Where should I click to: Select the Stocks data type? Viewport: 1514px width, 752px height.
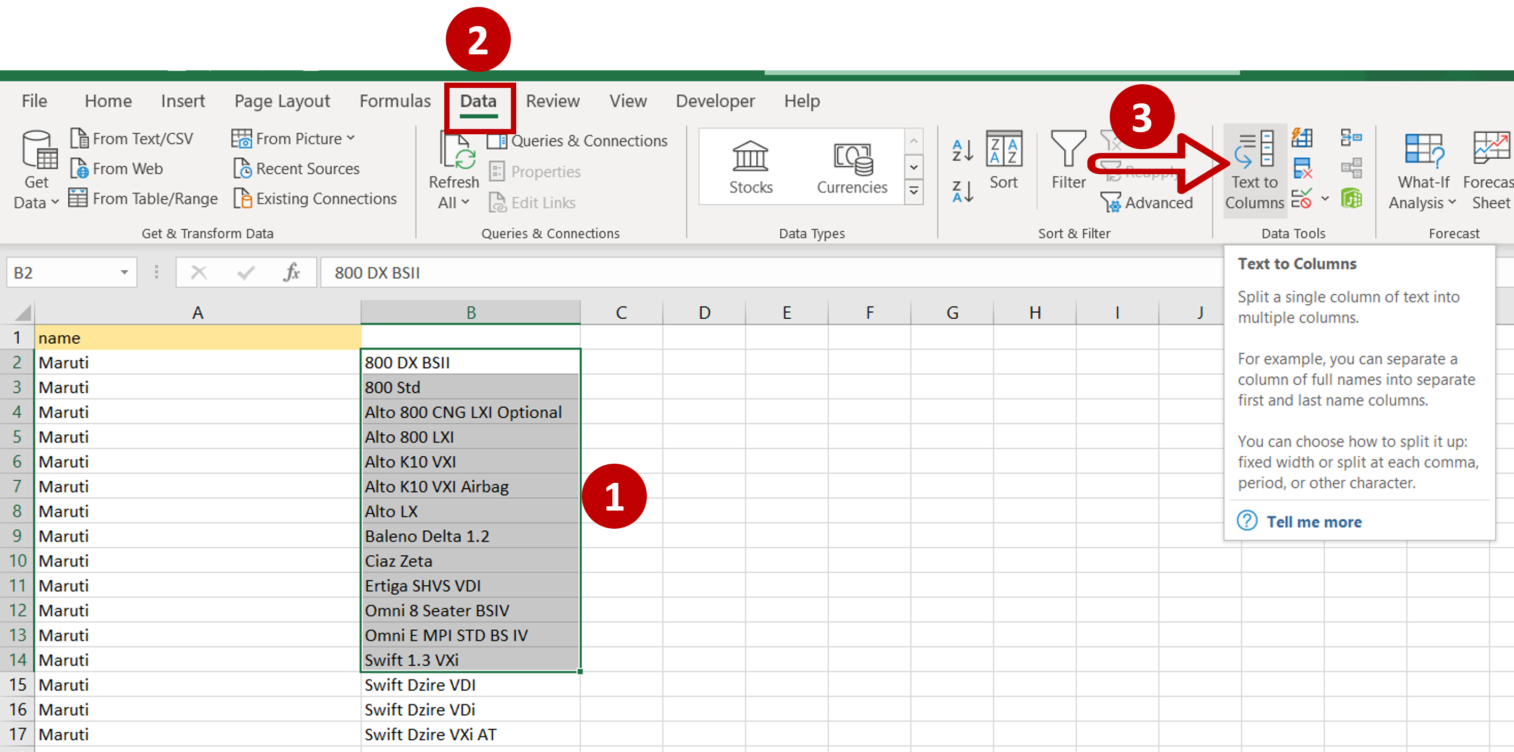point(750,167)
